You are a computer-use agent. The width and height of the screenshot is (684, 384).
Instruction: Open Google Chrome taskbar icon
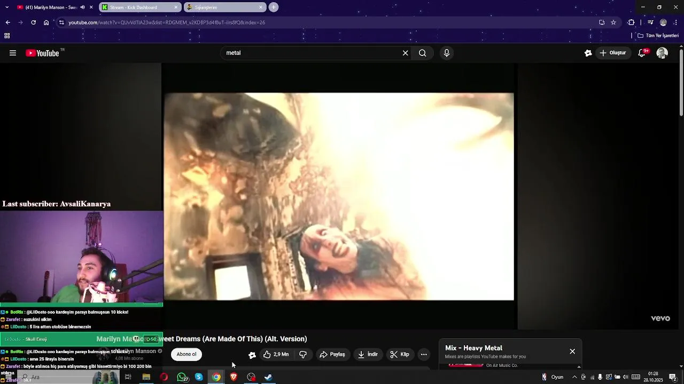pos(216,377)
